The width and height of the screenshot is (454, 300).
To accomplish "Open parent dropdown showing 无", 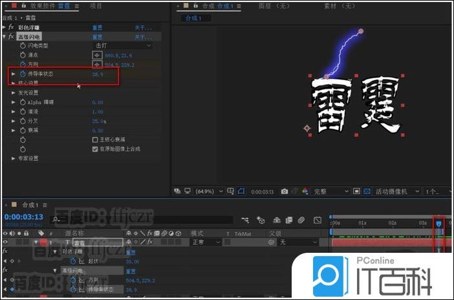I will (298, 242).
